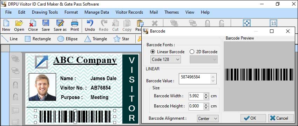Click the closed padlock icon in top toolbar
The image size is (298, 126).
[207, 23]
